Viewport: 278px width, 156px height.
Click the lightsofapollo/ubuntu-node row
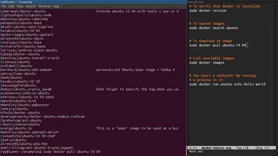tap(26, 15)
